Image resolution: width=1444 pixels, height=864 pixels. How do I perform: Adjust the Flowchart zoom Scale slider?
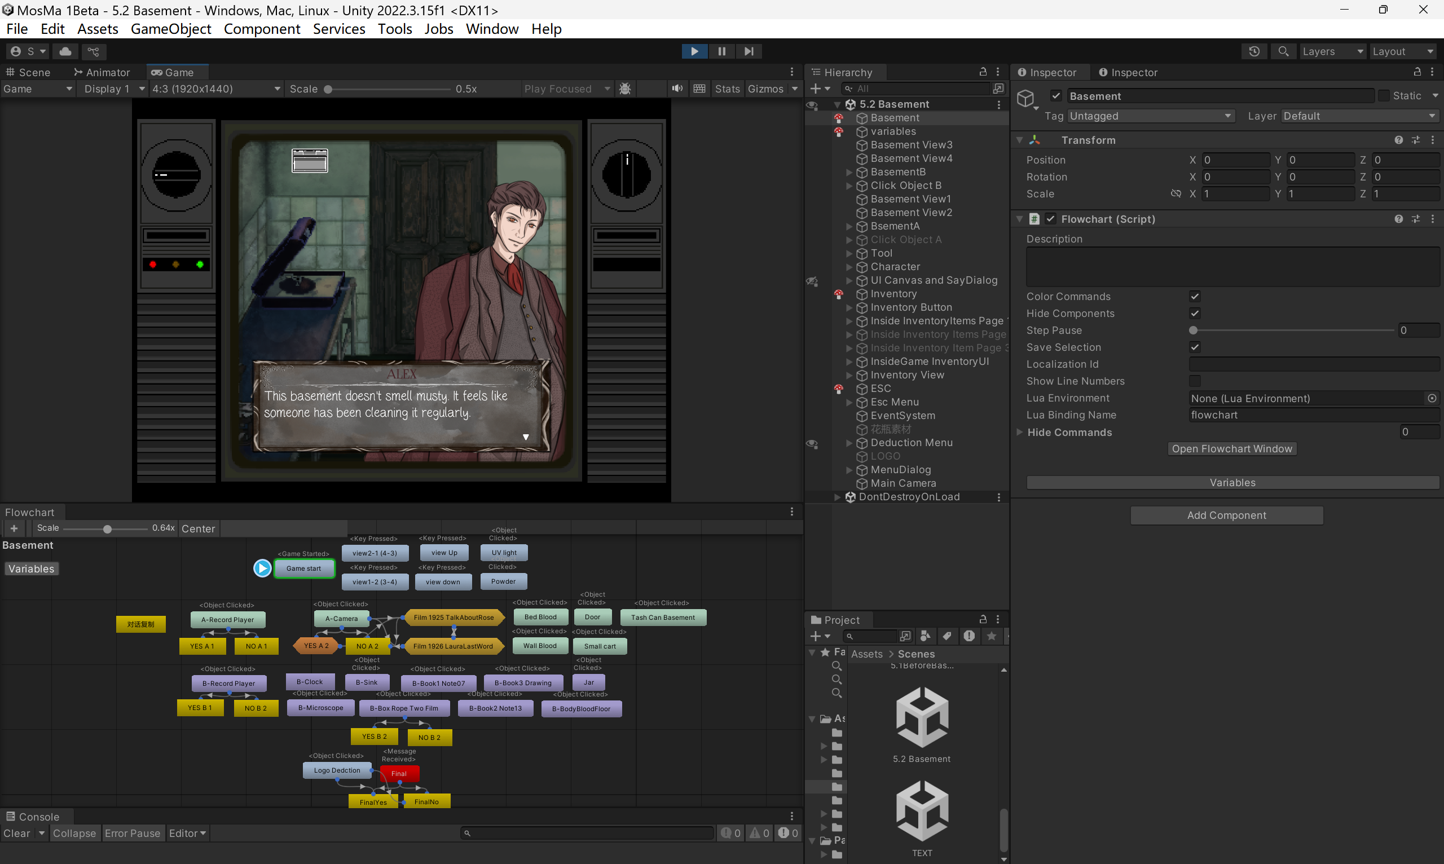click(105, 528)
